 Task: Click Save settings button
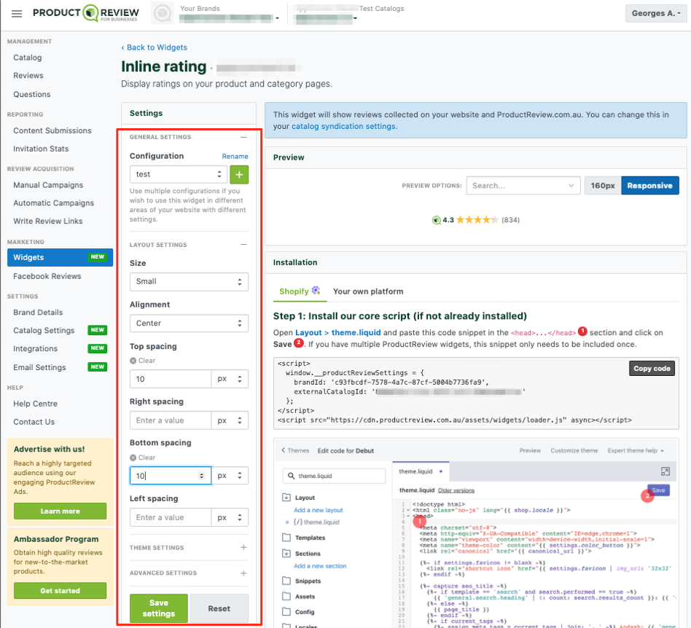159,608
